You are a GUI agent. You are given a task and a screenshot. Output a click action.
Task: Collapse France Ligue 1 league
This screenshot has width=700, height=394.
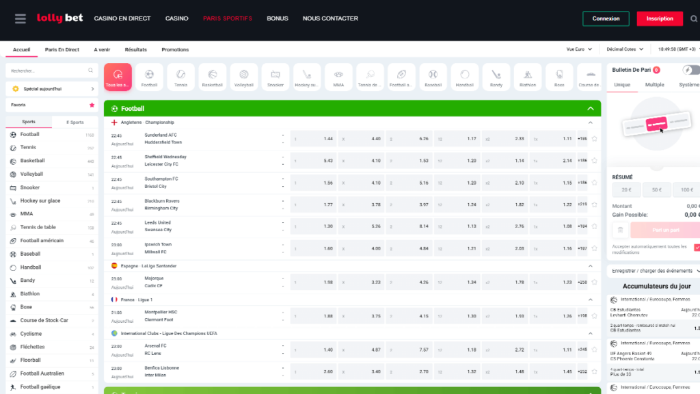[590, 300]
